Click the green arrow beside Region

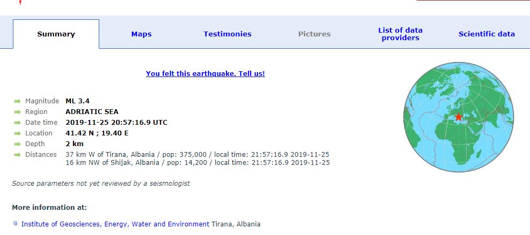point(17,112)
